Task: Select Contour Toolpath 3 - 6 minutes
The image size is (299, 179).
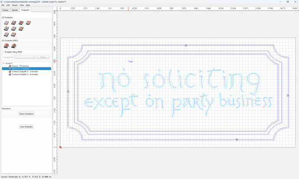Action: (x=25, y=74)
